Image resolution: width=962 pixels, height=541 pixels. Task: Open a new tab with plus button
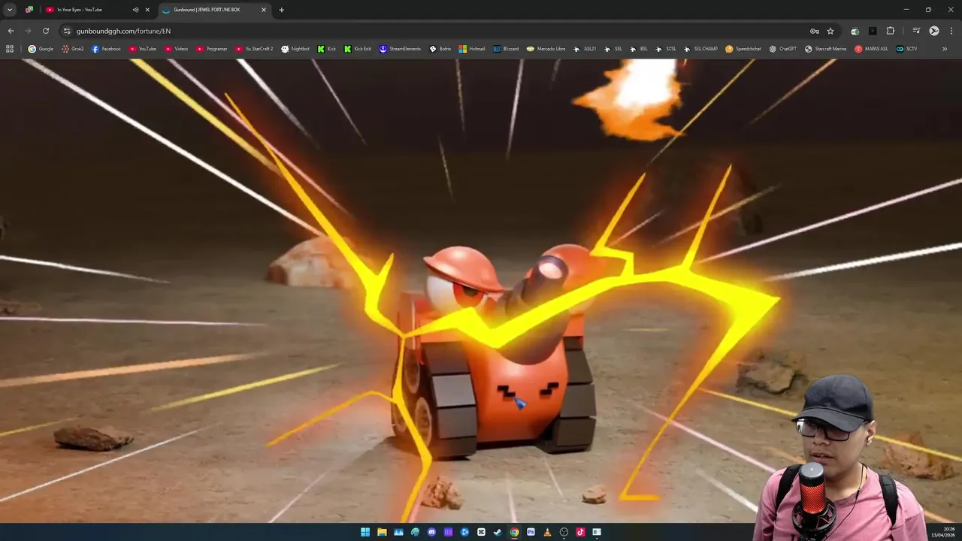282,10
